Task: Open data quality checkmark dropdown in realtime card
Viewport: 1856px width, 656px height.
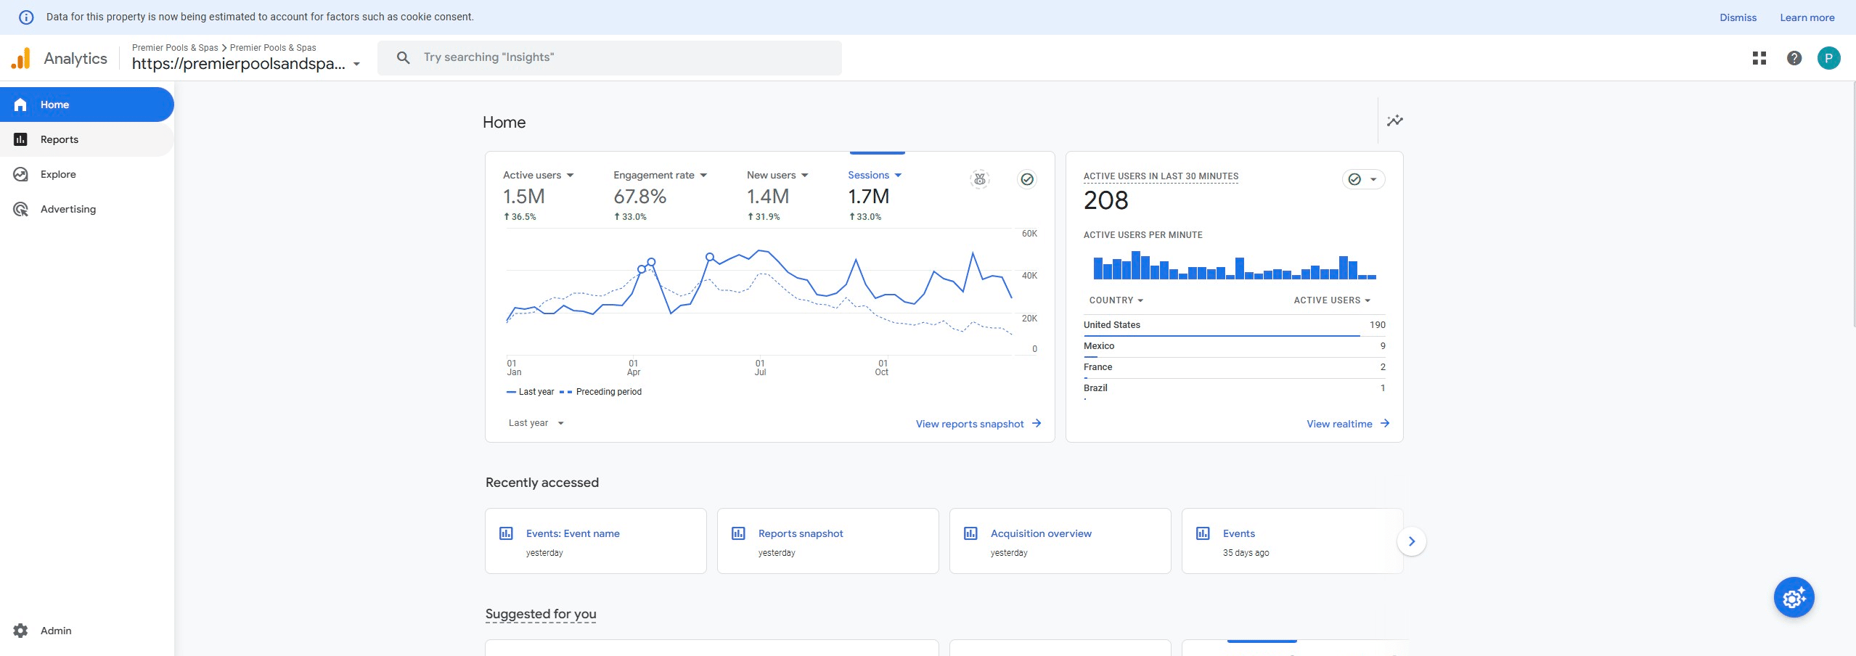Action: 1362,179
